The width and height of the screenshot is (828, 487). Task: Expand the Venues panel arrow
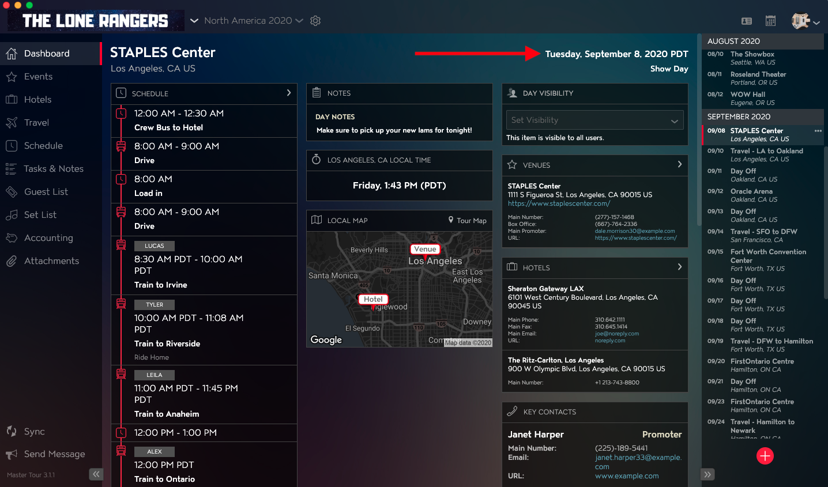(x=680, y=164)
